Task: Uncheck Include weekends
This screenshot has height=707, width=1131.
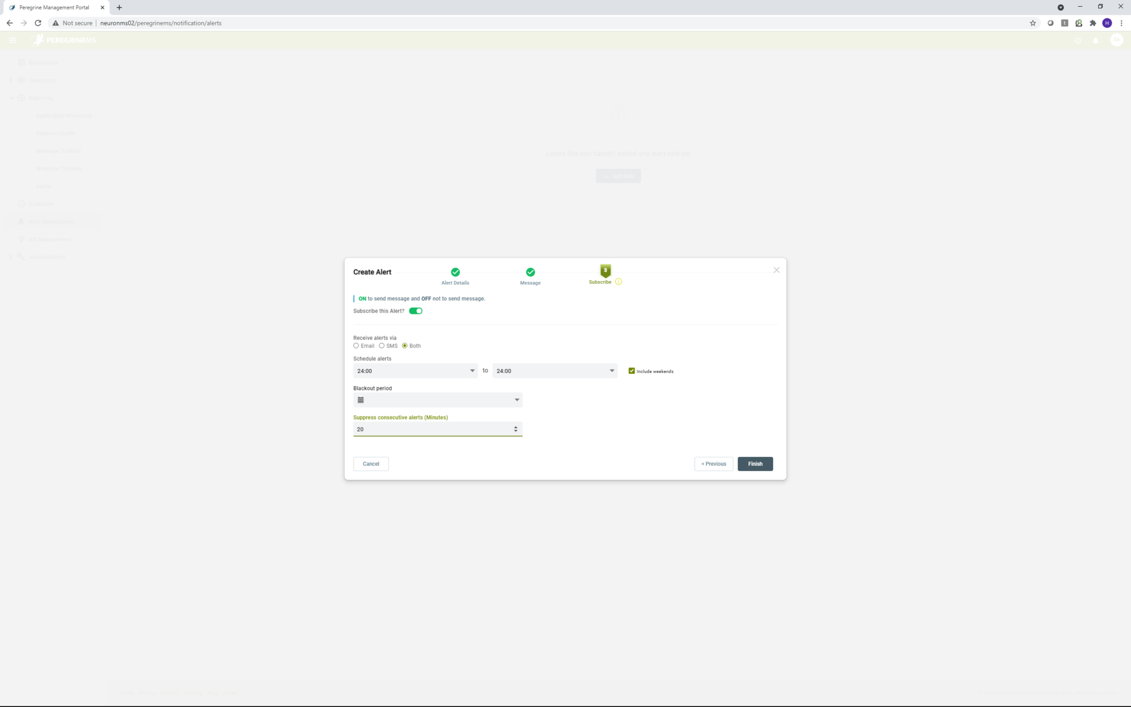Action: 631,371
